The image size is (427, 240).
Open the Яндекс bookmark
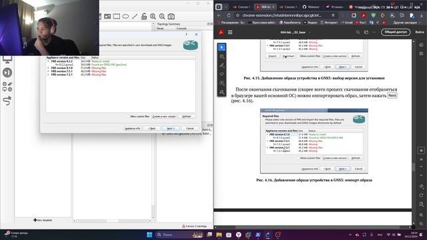(310, 23)
